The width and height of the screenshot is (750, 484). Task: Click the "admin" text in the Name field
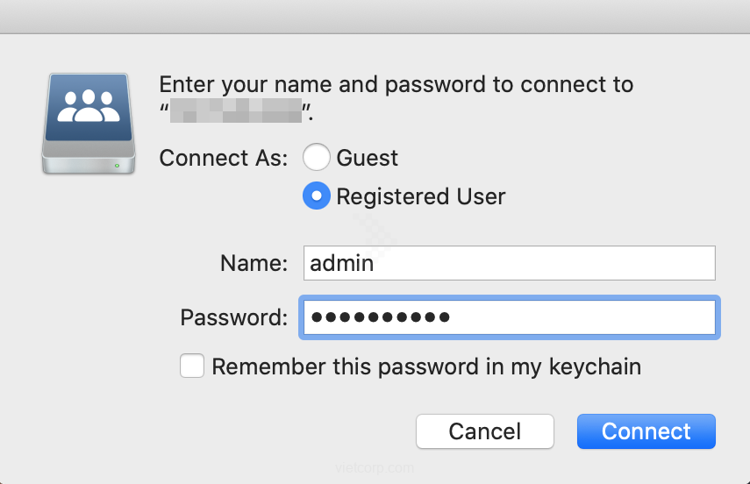tap(343, 263)
